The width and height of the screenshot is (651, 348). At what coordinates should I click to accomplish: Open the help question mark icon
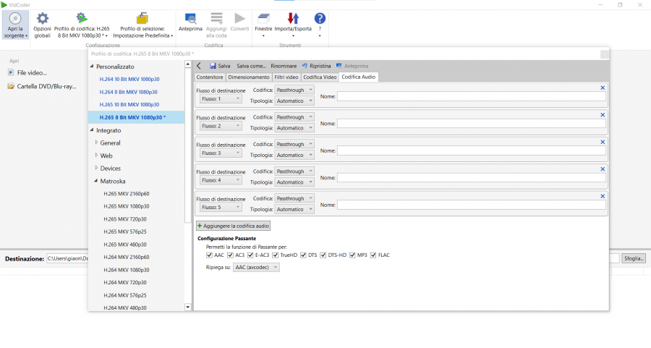320,18
